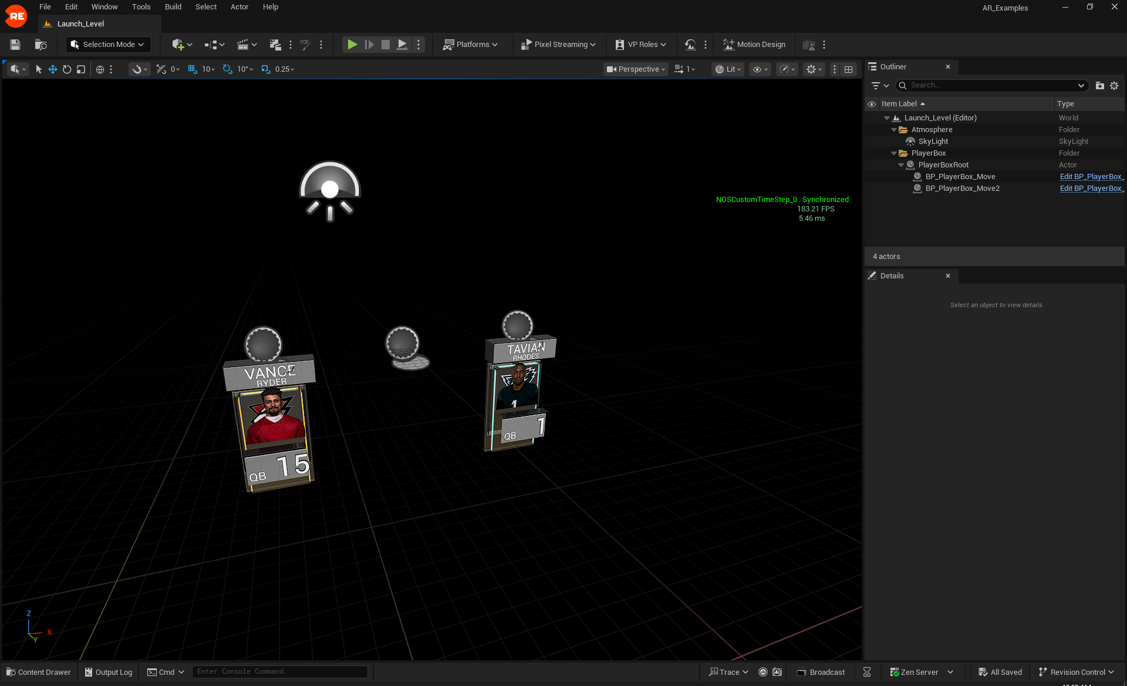Toggle visibility eye column in Outliner header
1127x686 pixels.
click(x=872, y=104)
